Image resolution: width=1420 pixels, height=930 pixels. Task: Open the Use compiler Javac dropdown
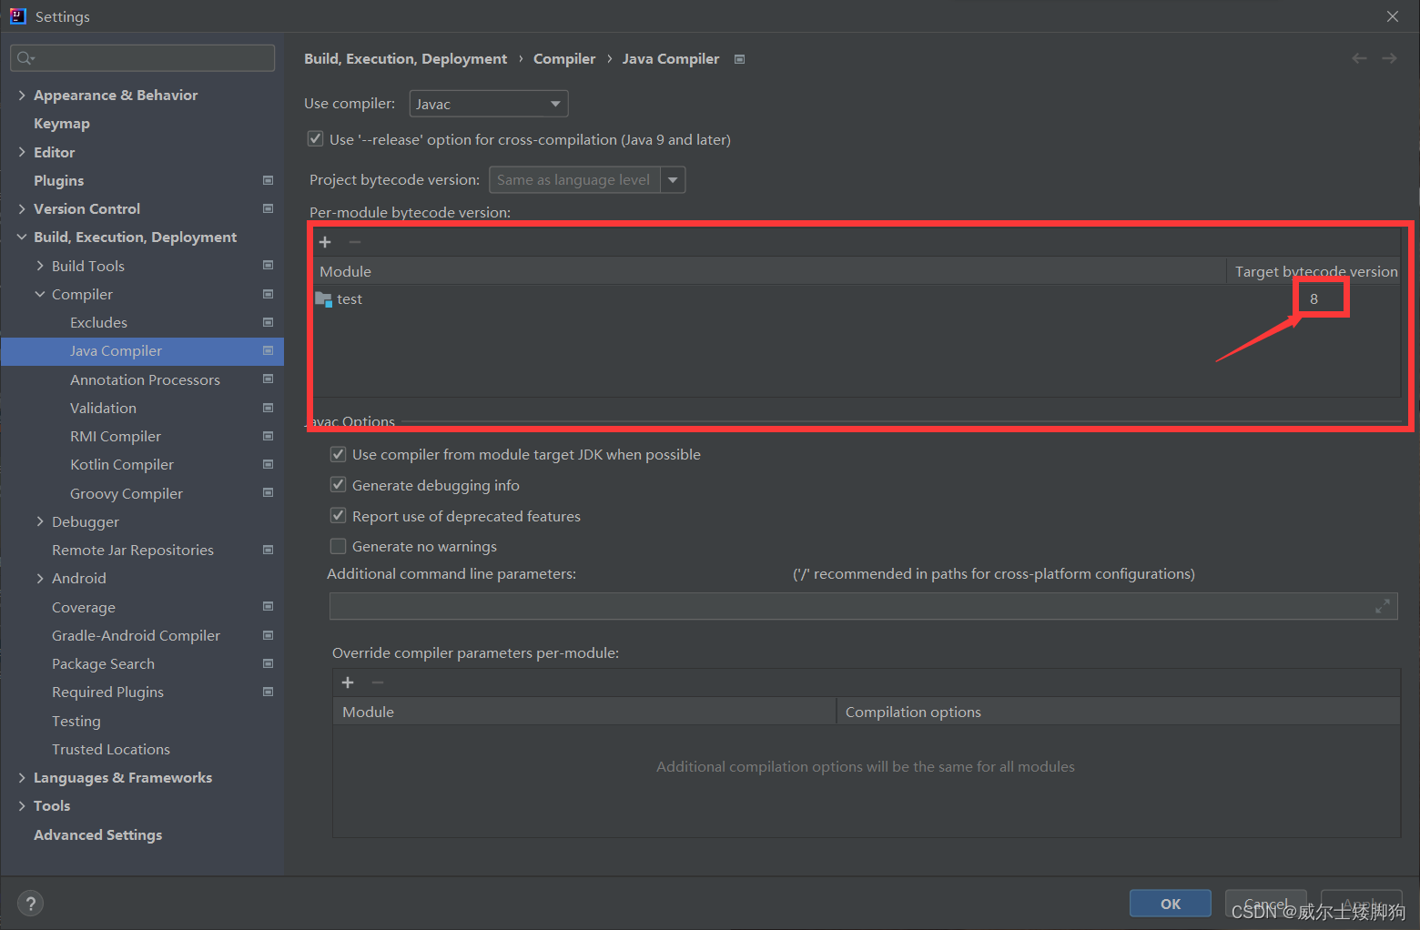coord(489,104)
